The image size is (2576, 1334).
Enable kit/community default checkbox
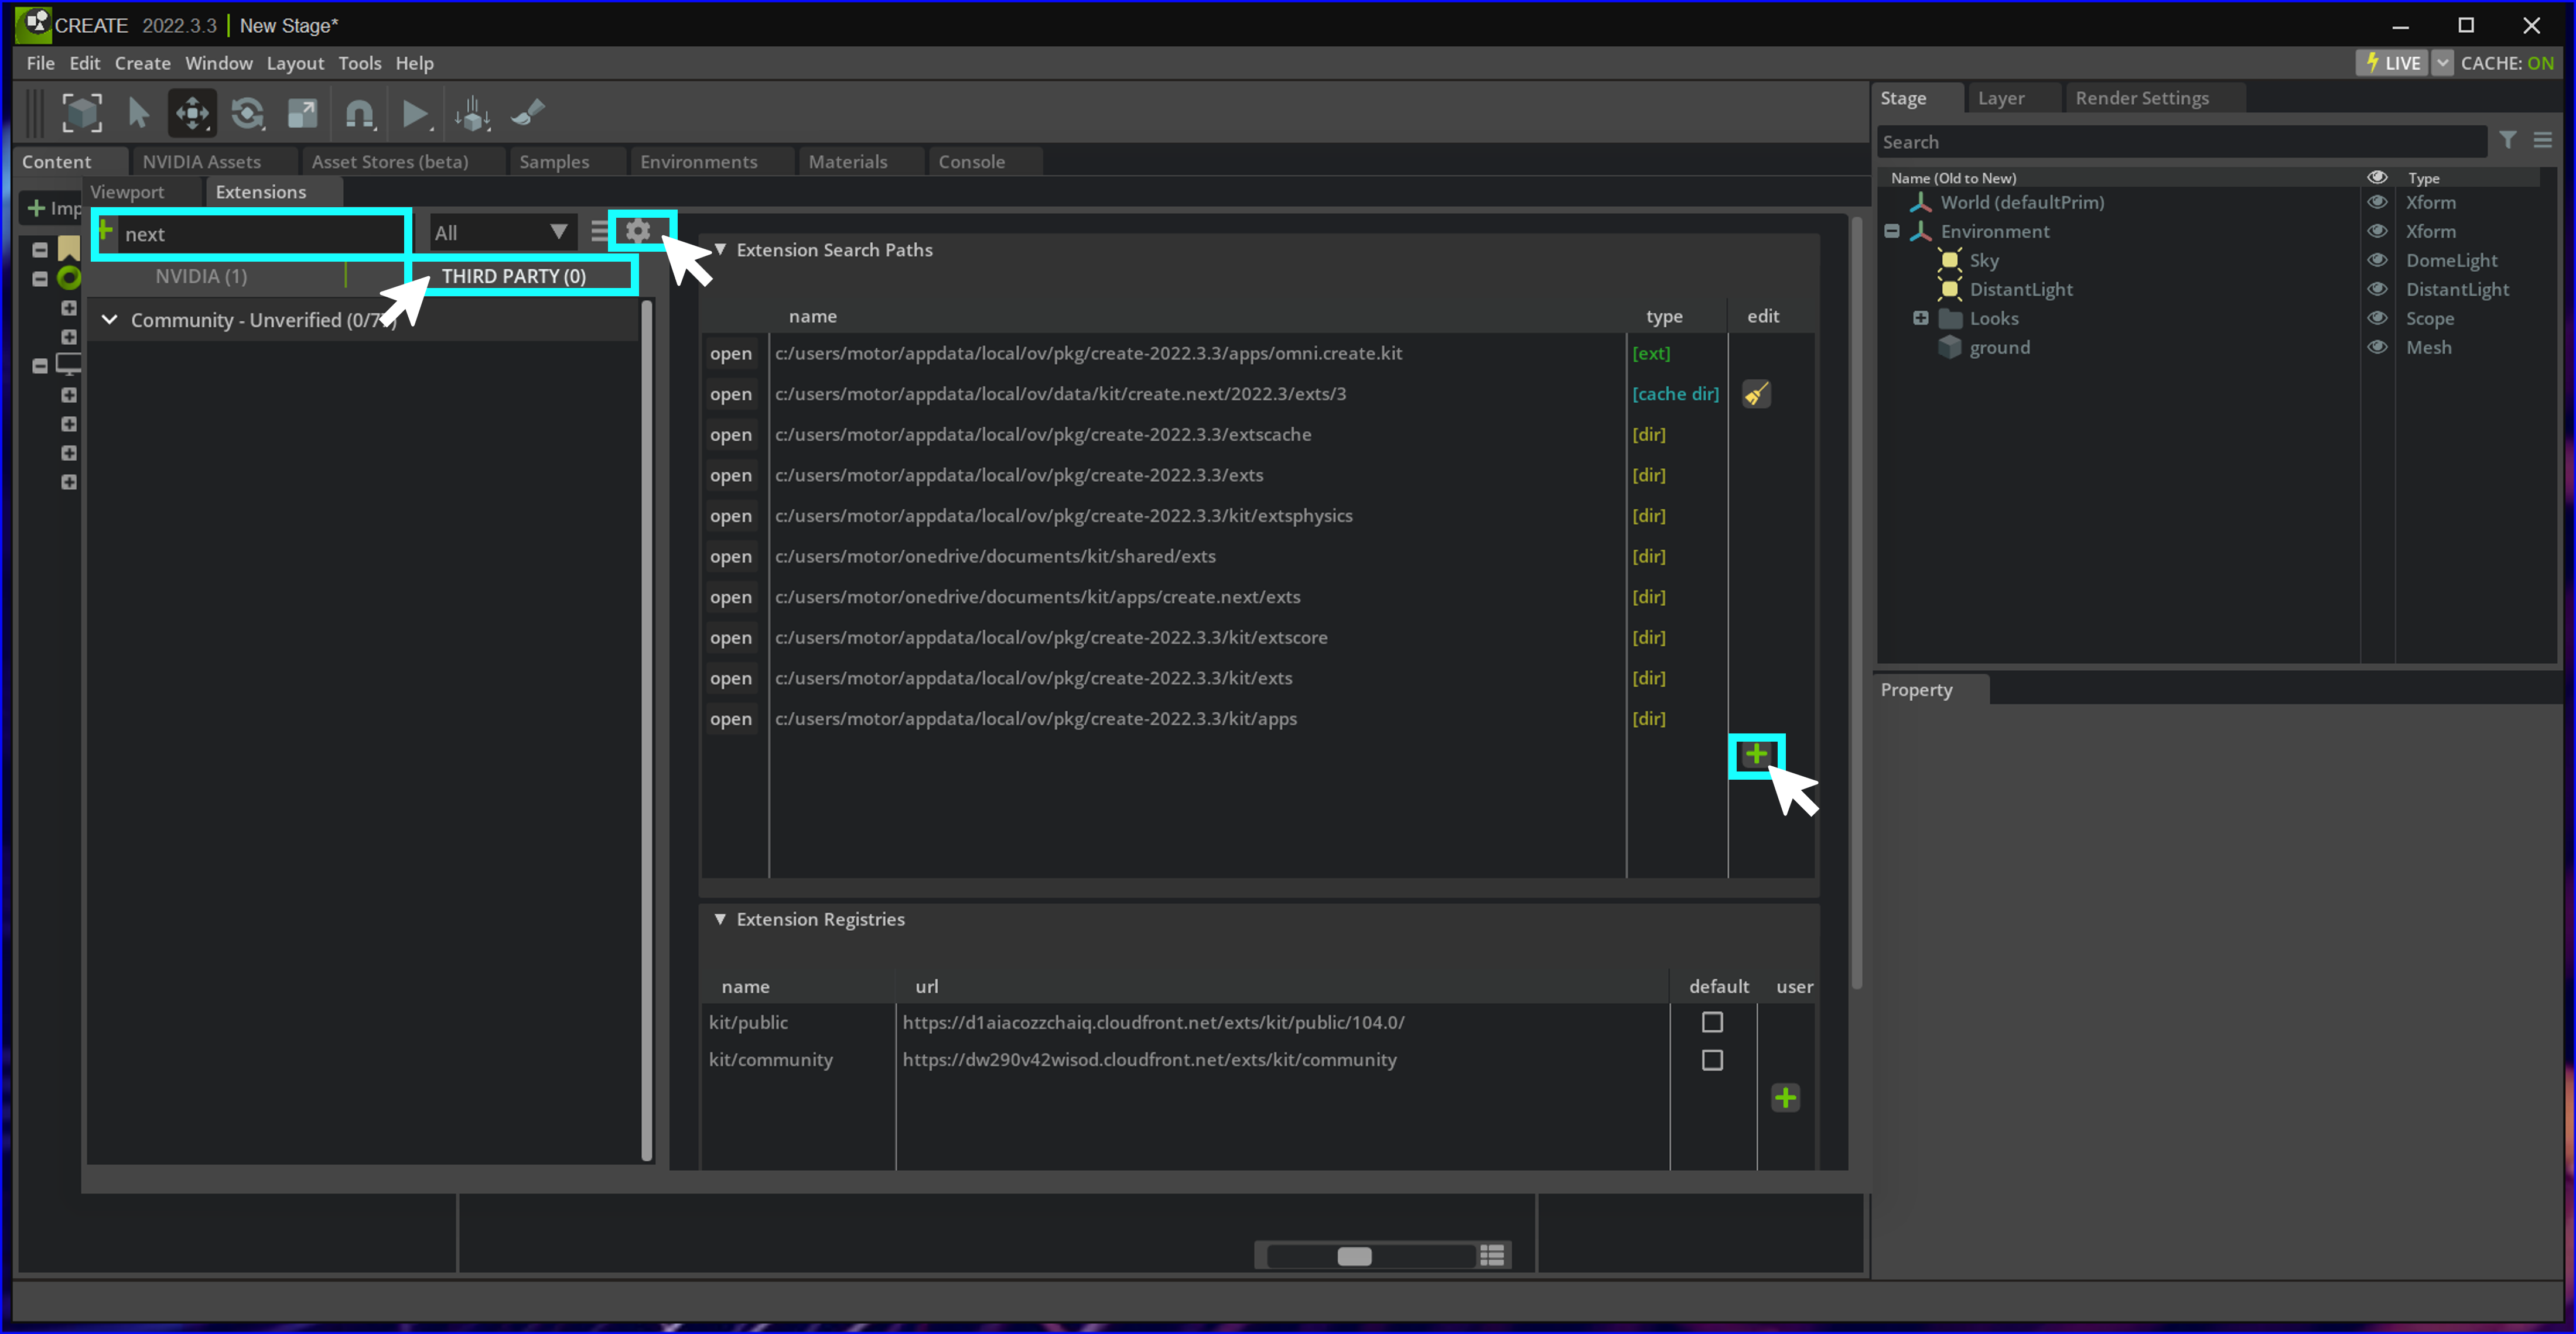coord(1712,1059)
